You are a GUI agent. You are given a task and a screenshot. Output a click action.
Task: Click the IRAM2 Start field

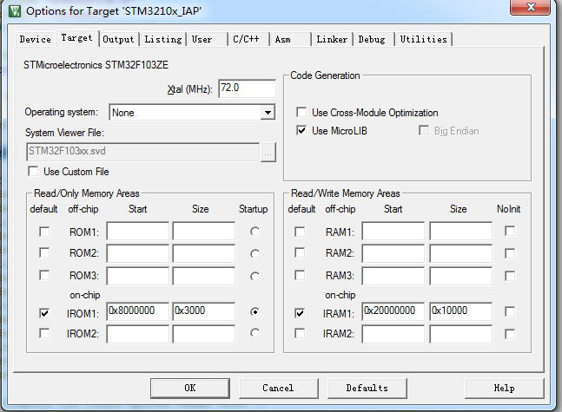(x=393, y=334)
